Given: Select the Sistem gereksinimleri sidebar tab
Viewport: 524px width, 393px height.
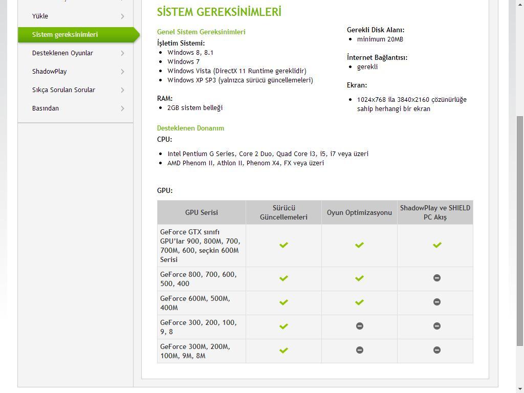Looking at the screenshot, I should (65, 35).
